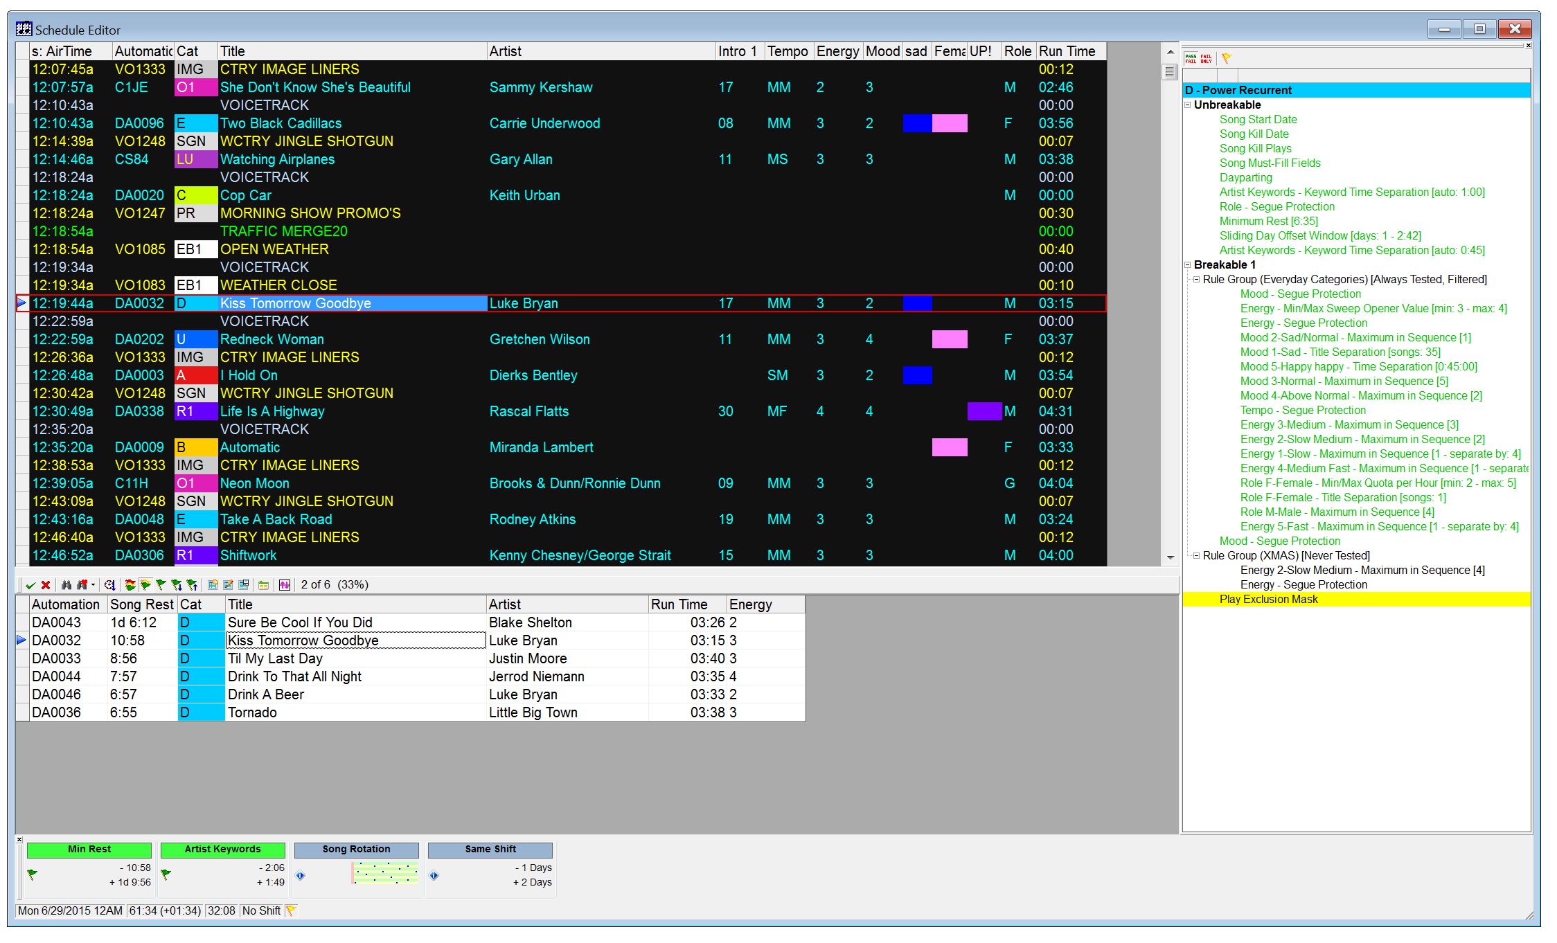The image size is (1557, 943).
Task: Click the red X cancel icon
Action: pos(46,585)
